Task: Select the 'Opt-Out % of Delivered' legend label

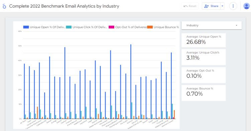Action: pyautogui.click(x=131, y=27)
